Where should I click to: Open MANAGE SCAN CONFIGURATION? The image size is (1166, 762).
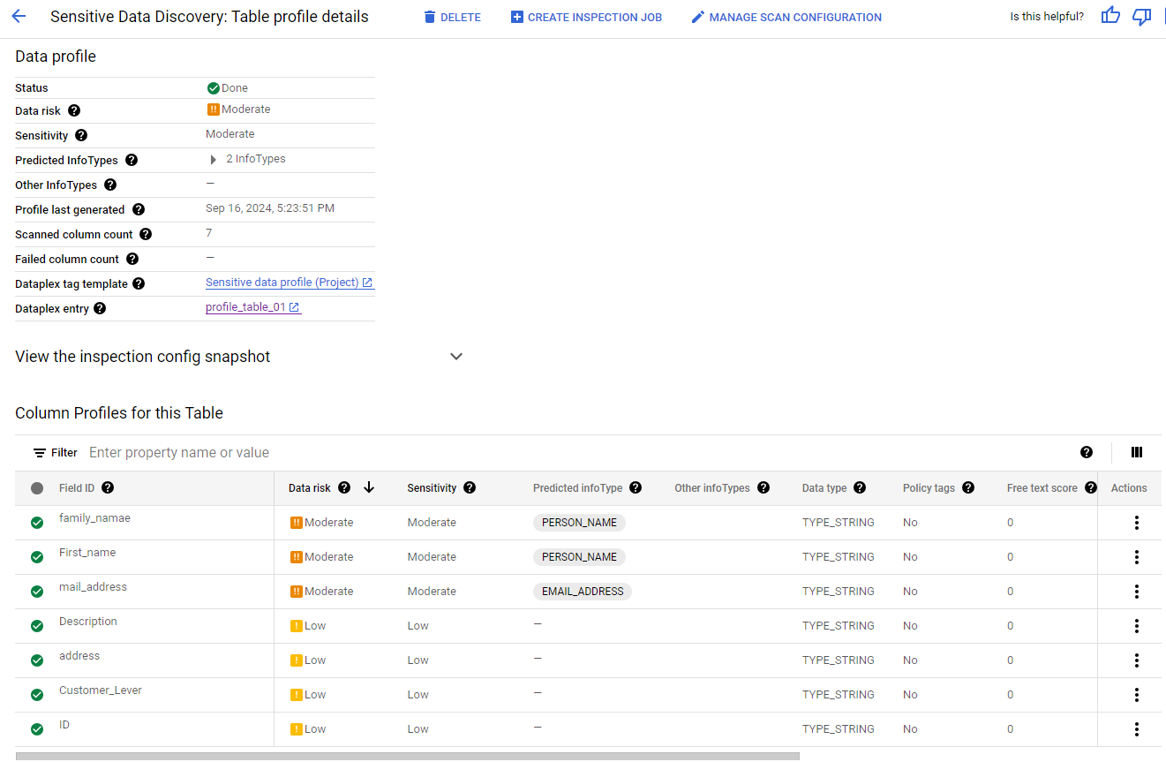click(786, 18)
